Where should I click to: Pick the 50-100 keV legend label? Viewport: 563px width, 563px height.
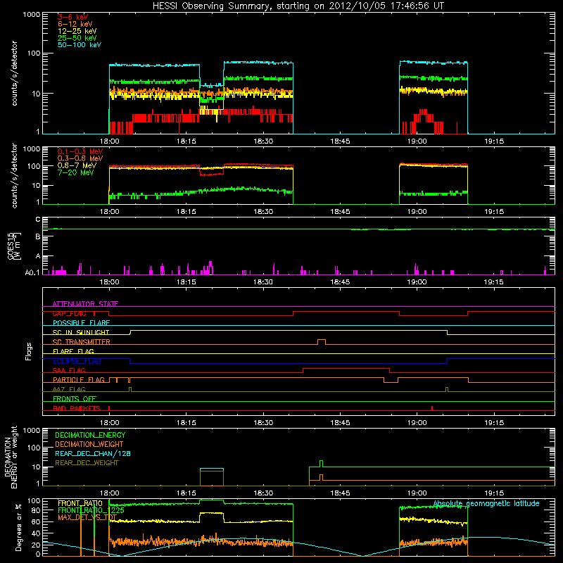click(80, 45)
